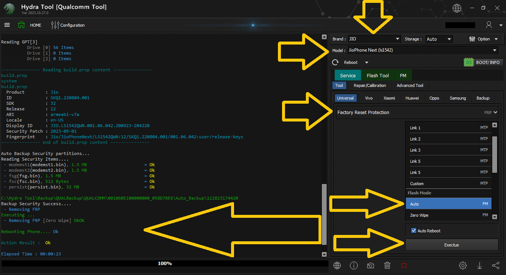Open the Storage Auto dropdown
This screenshot has width=506, height=275.
(439, 39)
